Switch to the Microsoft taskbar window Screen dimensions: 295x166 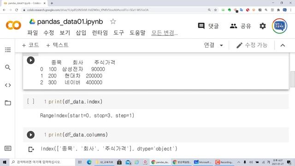tap(203, 162)
